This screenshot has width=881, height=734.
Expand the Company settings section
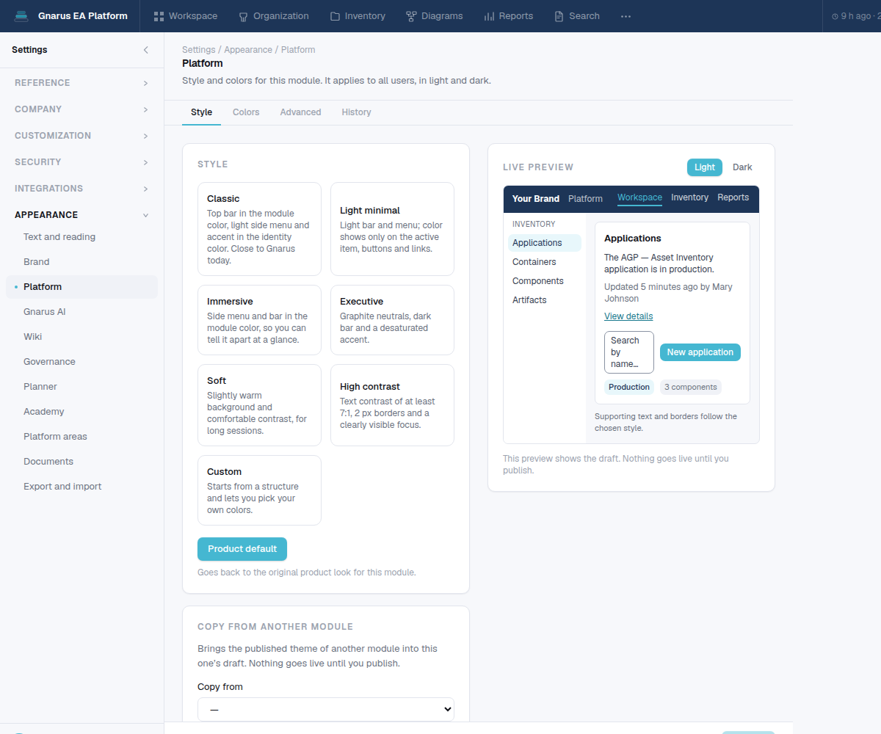81,109
